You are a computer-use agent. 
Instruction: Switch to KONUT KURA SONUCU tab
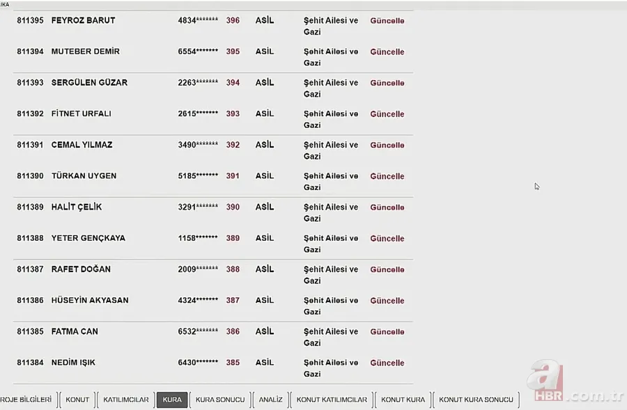click(476, 400)
